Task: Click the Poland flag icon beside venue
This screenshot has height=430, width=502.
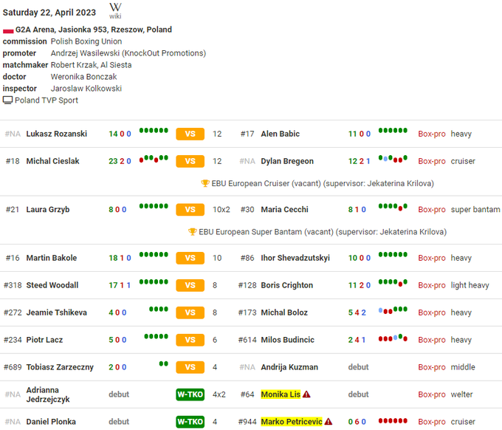Action: 8,30
